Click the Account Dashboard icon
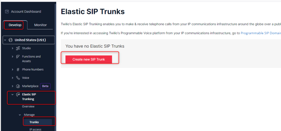Screen dimensions: 281x131 [7, 12]
